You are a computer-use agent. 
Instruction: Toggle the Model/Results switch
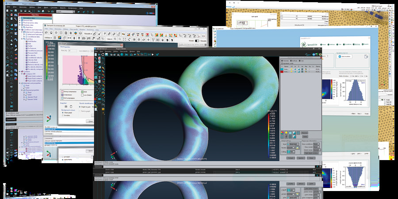(x=198, y=41)
